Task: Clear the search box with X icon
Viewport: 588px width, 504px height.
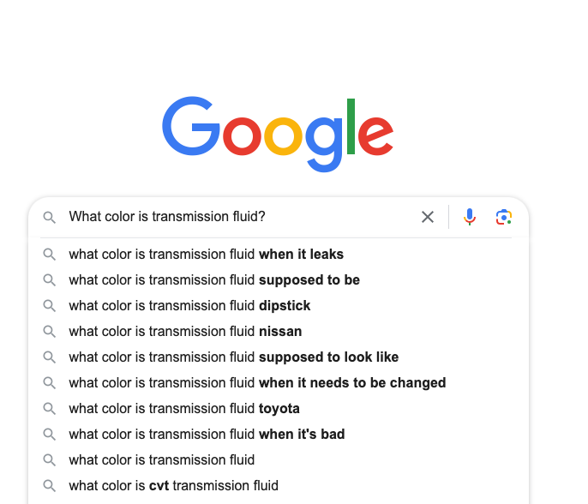Action: point(428,217)
